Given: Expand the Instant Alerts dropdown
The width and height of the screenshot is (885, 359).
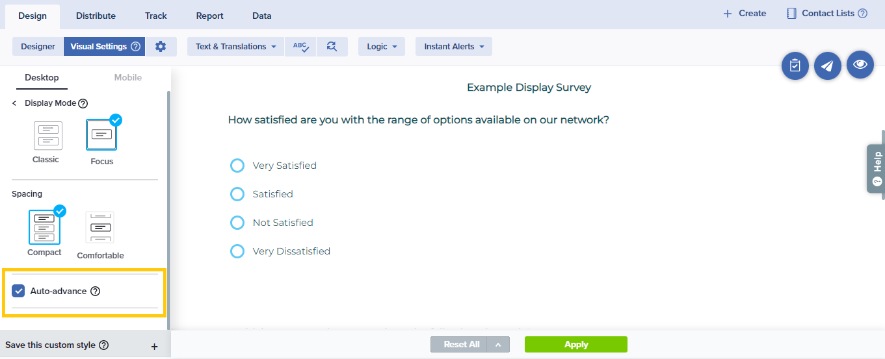Looking at the screenshot, I should 454,46.
